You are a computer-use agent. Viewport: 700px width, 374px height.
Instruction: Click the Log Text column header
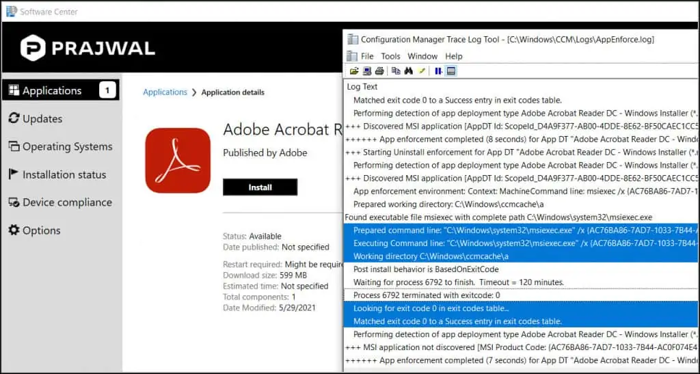pos(362,87)
